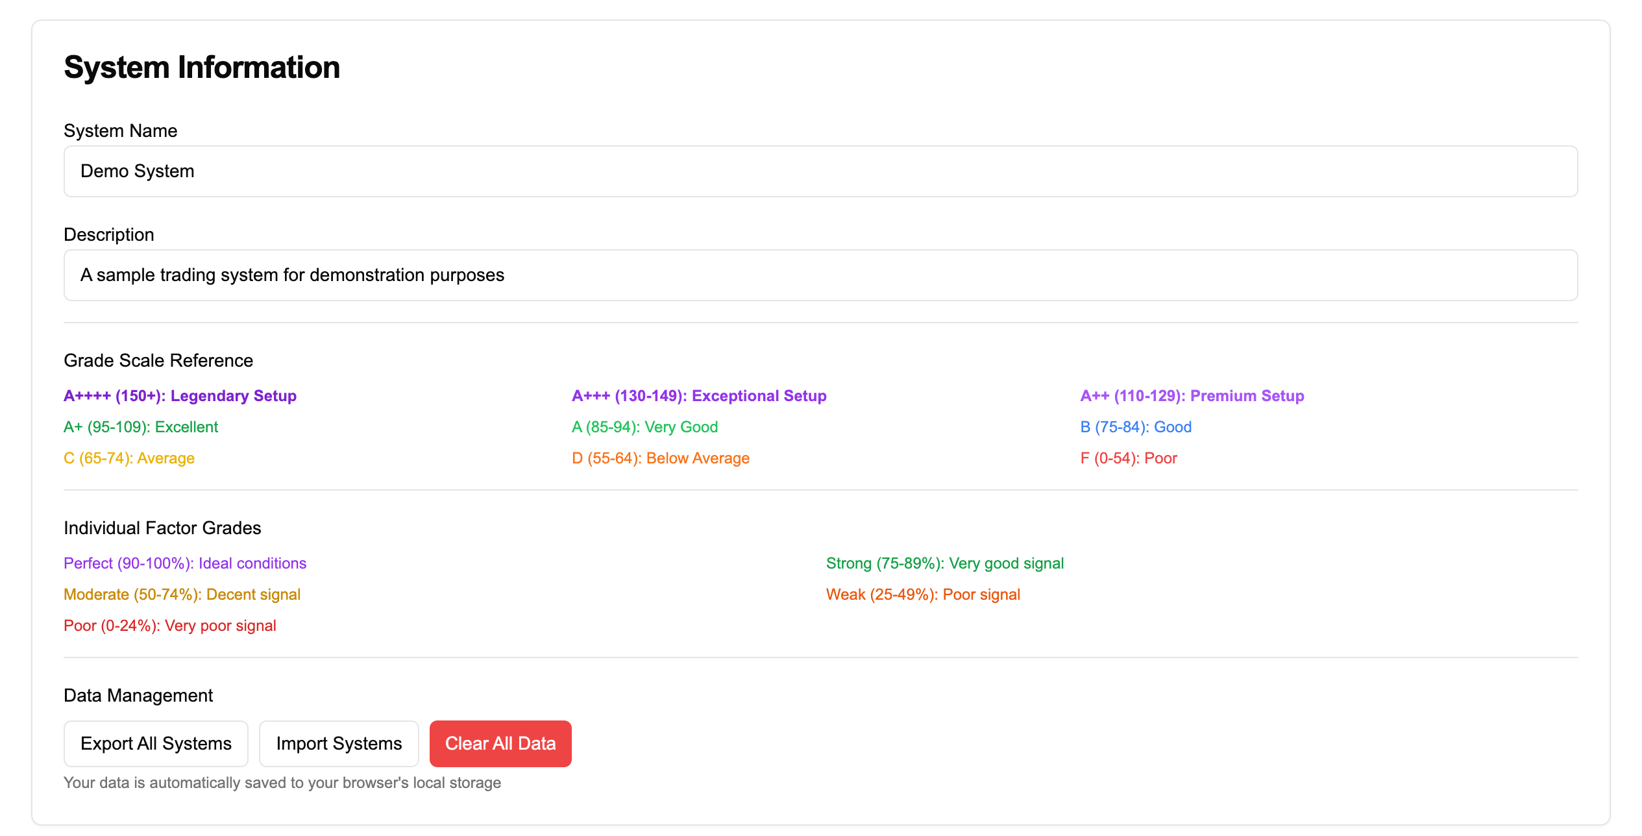Screen dimensions: 1642x836
Task: Click the B (75-84) Good entry
Action: pos(1135,427)
